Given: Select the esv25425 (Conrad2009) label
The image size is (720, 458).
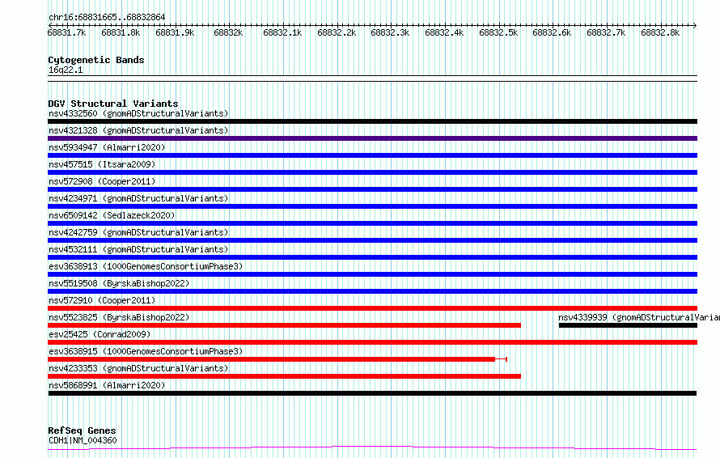Looking at the screenshot, I should click(100, 334).
